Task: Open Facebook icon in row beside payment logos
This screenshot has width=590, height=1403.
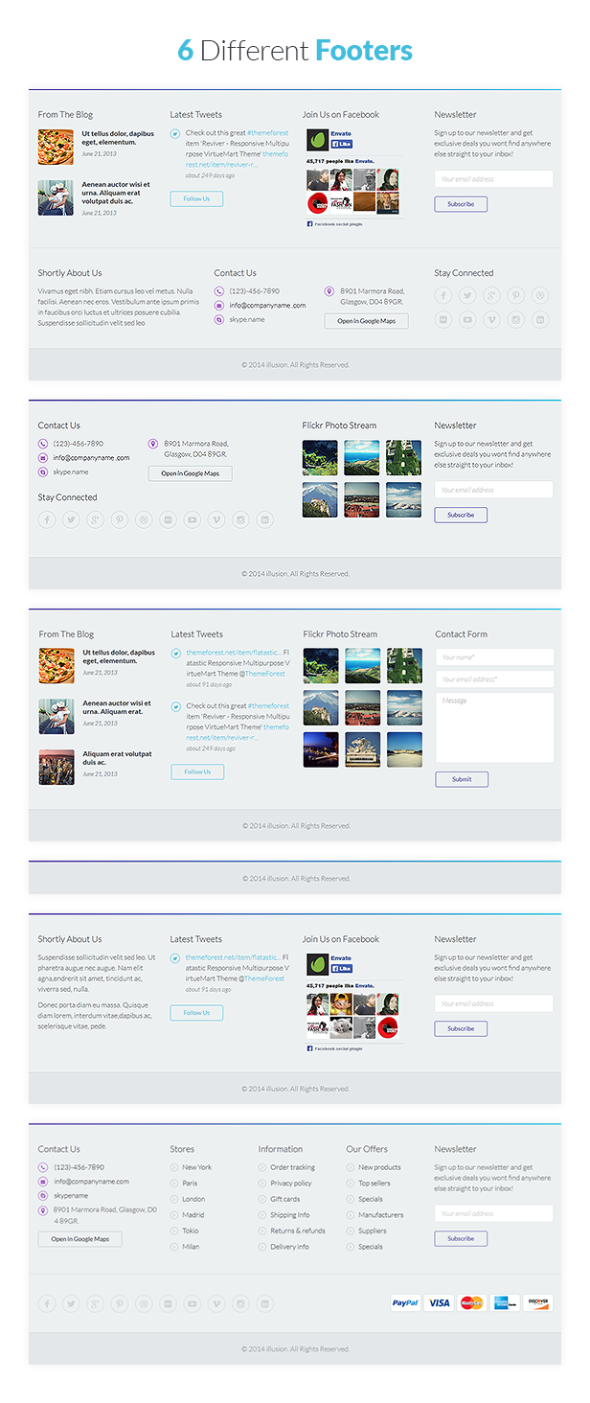Action: click(x=47, y=1303)
